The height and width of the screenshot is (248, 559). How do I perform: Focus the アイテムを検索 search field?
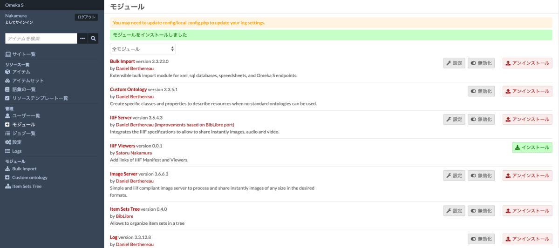coord(41,38)
